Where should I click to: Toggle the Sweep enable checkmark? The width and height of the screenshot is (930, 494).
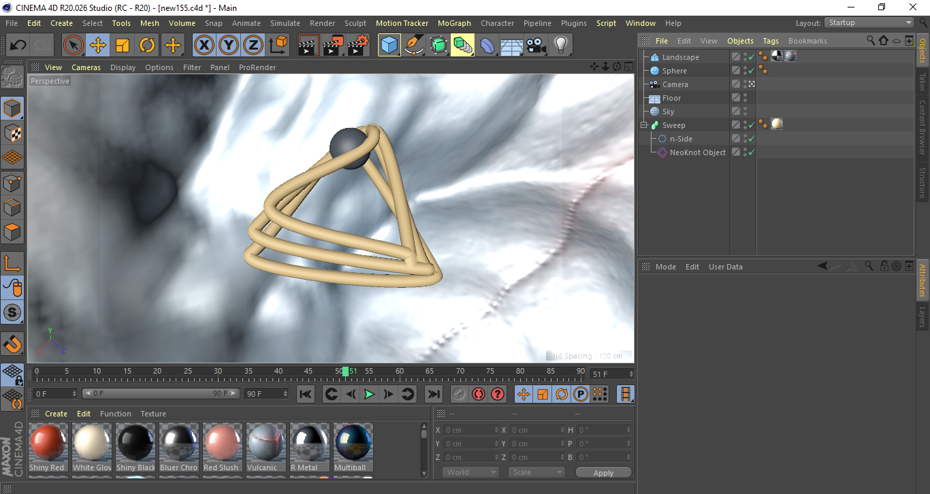751,125
